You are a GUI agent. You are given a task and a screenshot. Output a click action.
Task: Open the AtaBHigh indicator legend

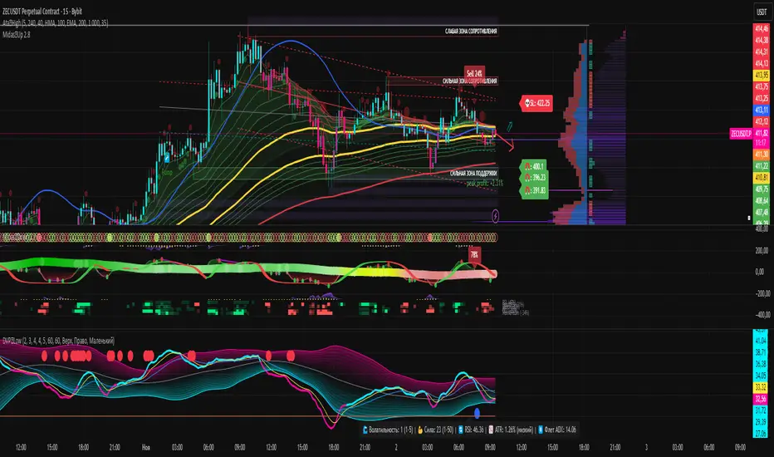click(x=55, y=22)
